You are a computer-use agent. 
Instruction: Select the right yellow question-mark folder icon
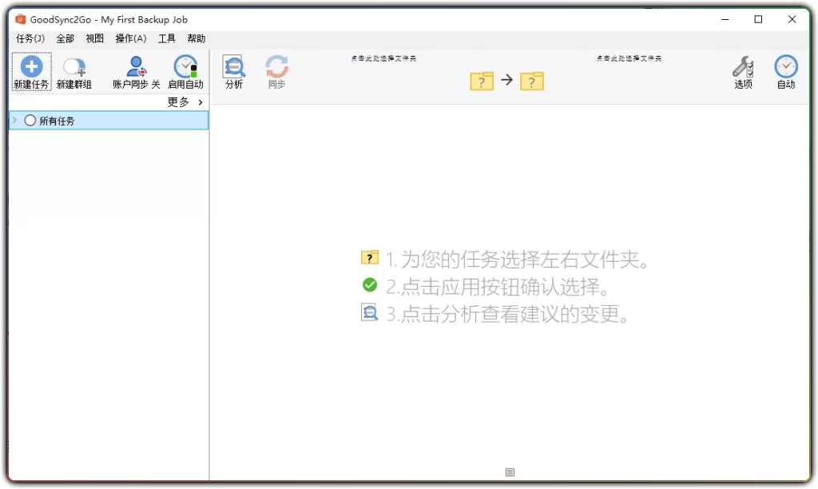point(532,81)
